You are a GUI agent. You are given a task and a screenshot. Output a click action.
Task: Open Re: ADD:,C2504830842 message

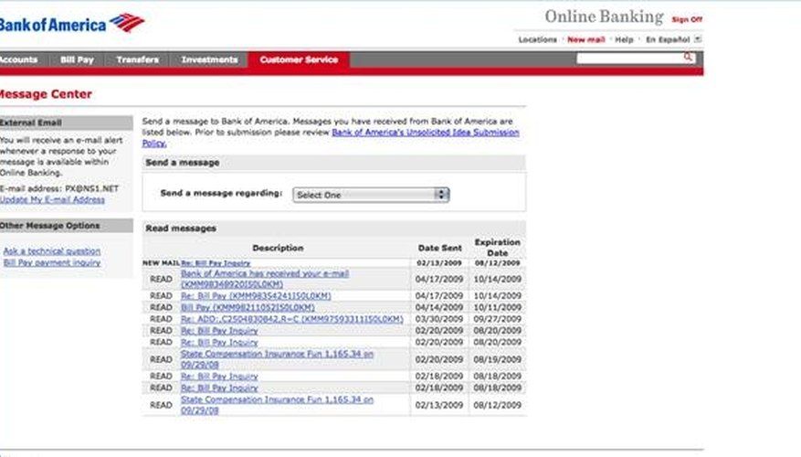point(291,319)
